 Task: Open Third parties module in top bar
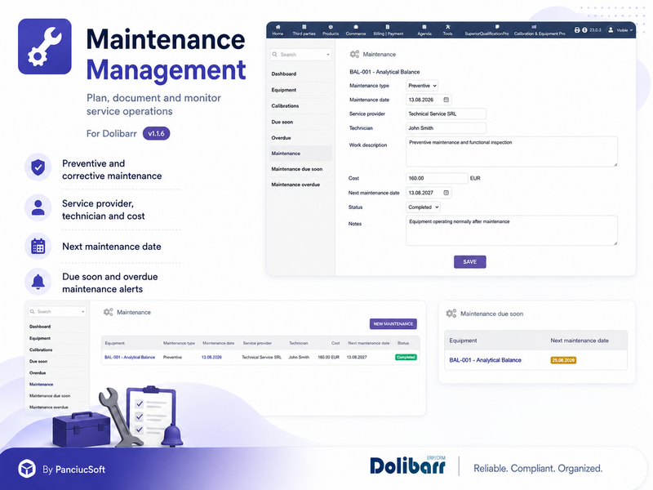point(304,30)
